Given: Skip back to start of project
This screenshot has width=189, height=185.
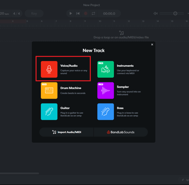Looking at the screenshot, I should tap(78, 14).
